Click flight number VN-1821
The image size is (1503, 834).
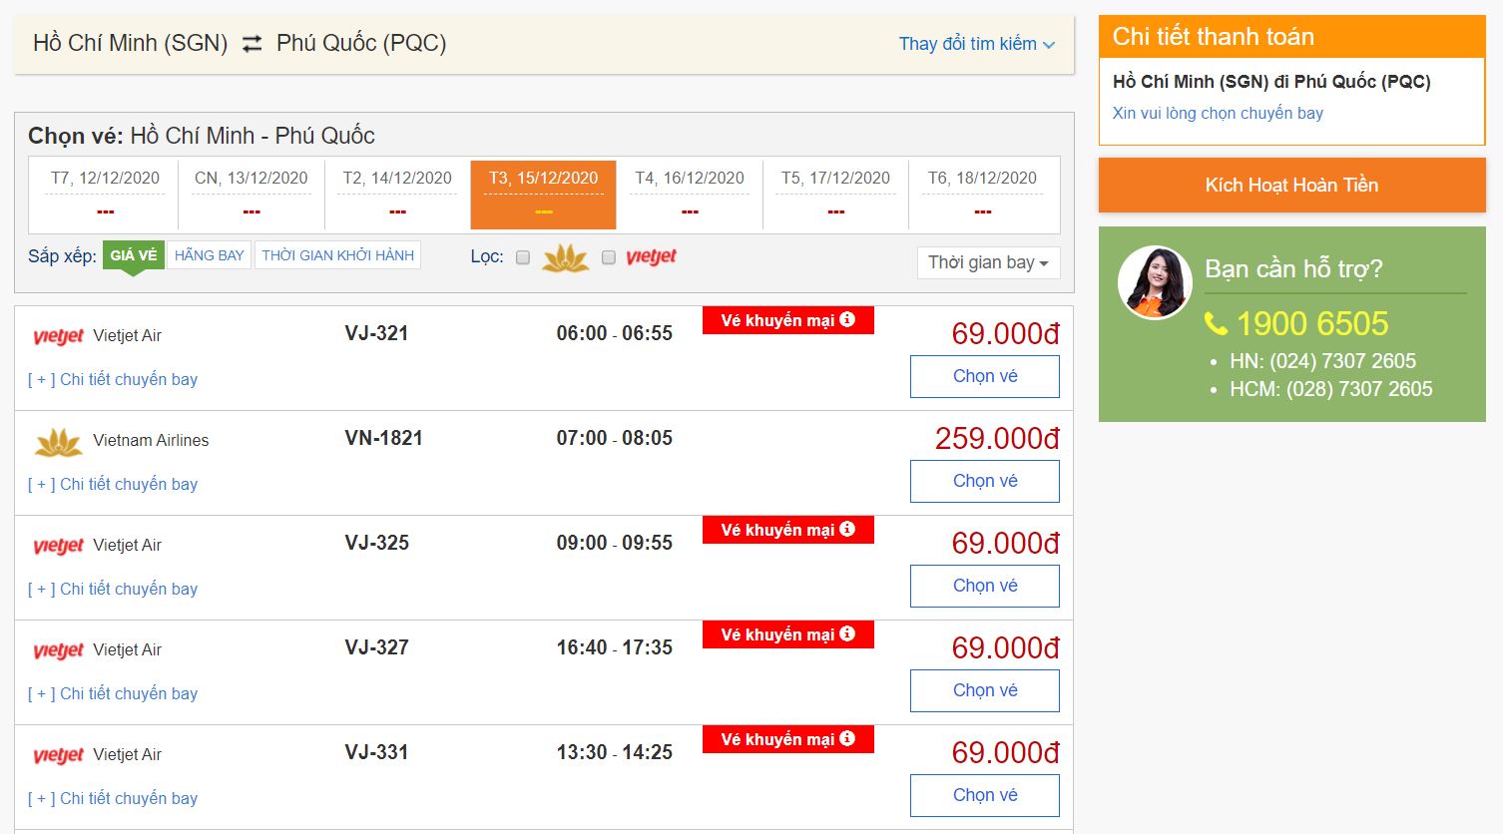384,438
